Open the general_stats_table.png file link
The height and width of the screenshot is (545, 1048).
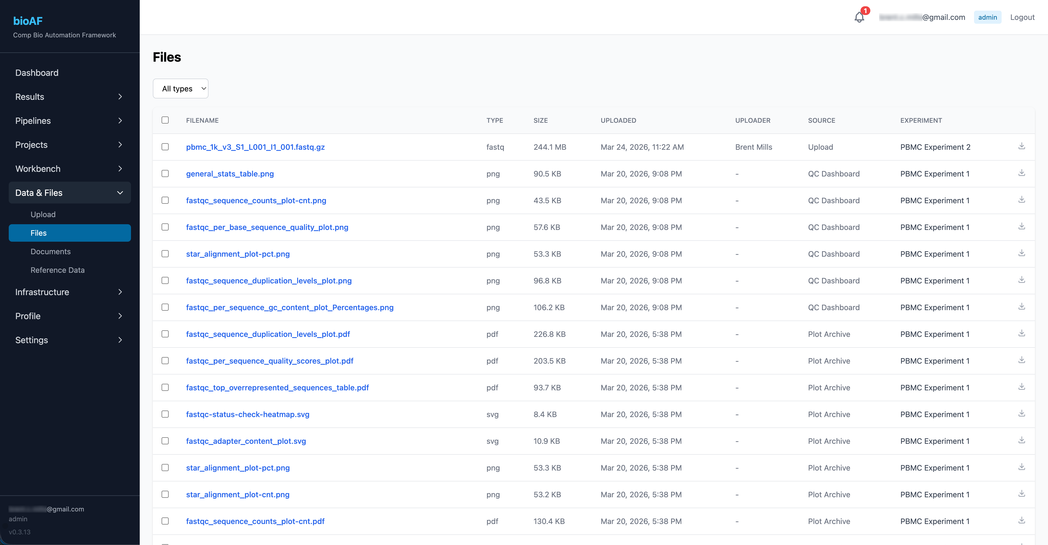pos(230,174)
